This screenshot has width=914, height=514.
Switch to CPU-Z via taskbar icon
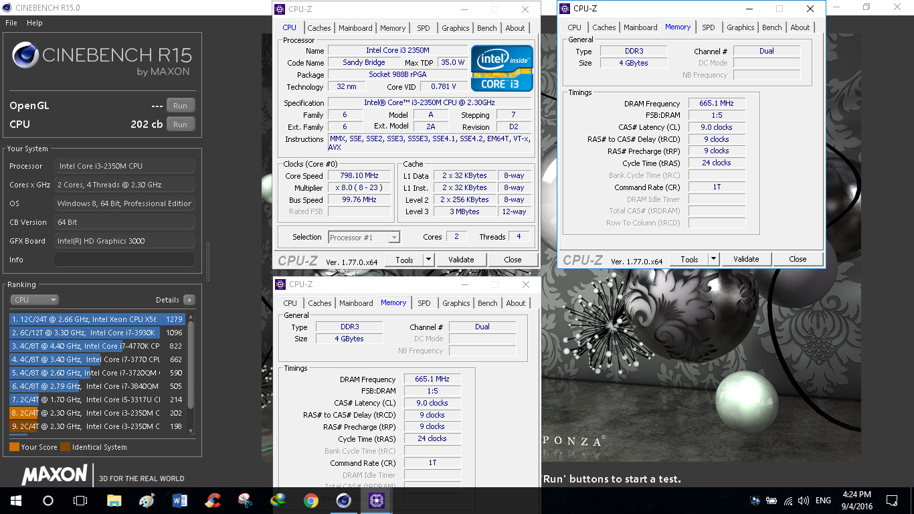click(x=377, y=501)
